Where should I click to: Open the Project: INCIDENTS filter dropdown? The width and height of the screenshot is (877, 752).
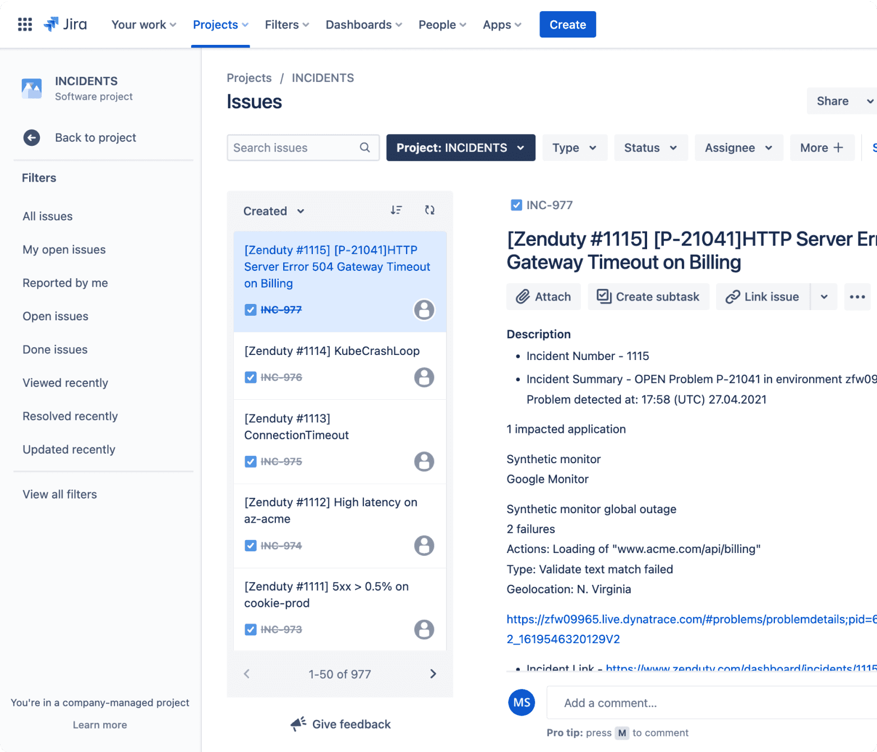click(461, 147)
